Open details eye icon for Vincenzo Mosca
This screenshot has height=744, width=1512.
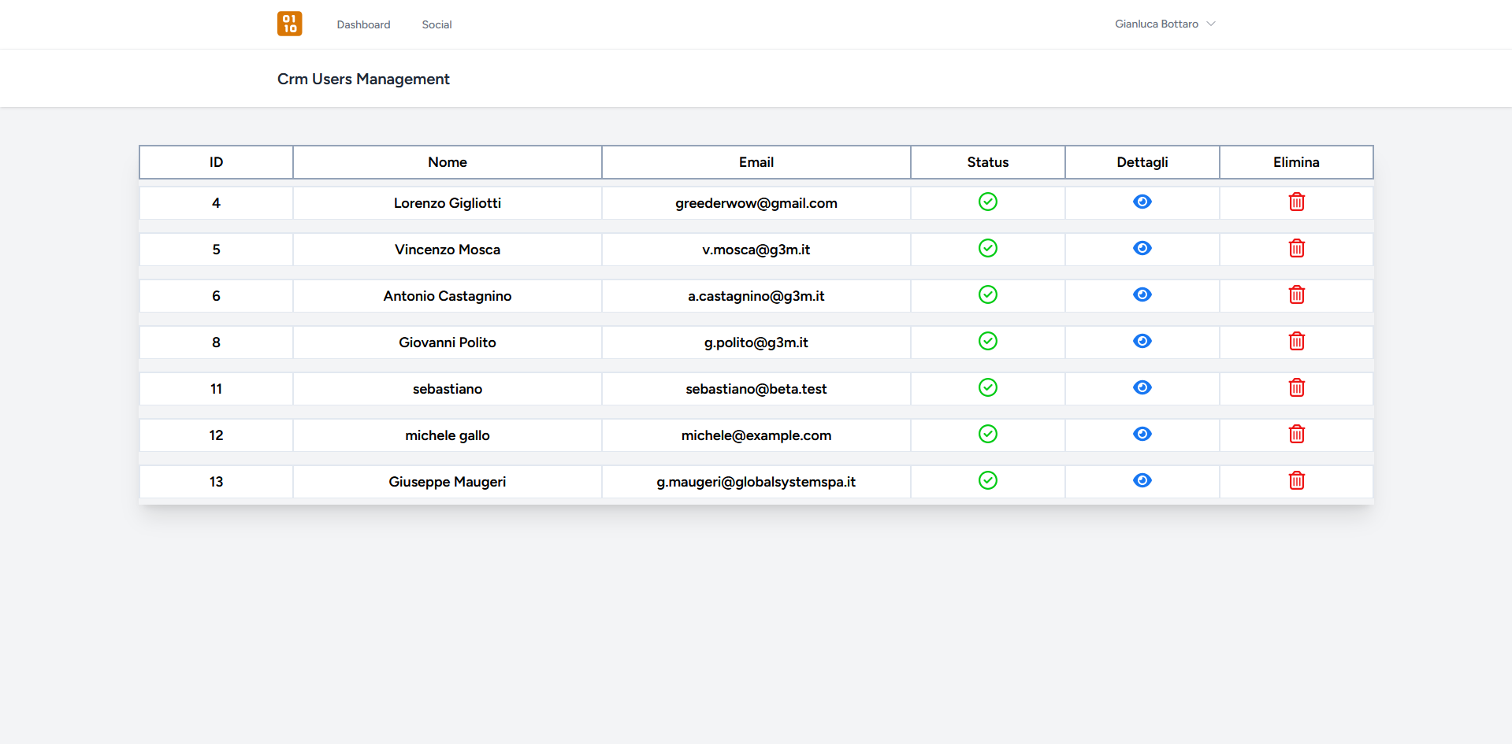pyautogui.click(x=1142, y=249)
